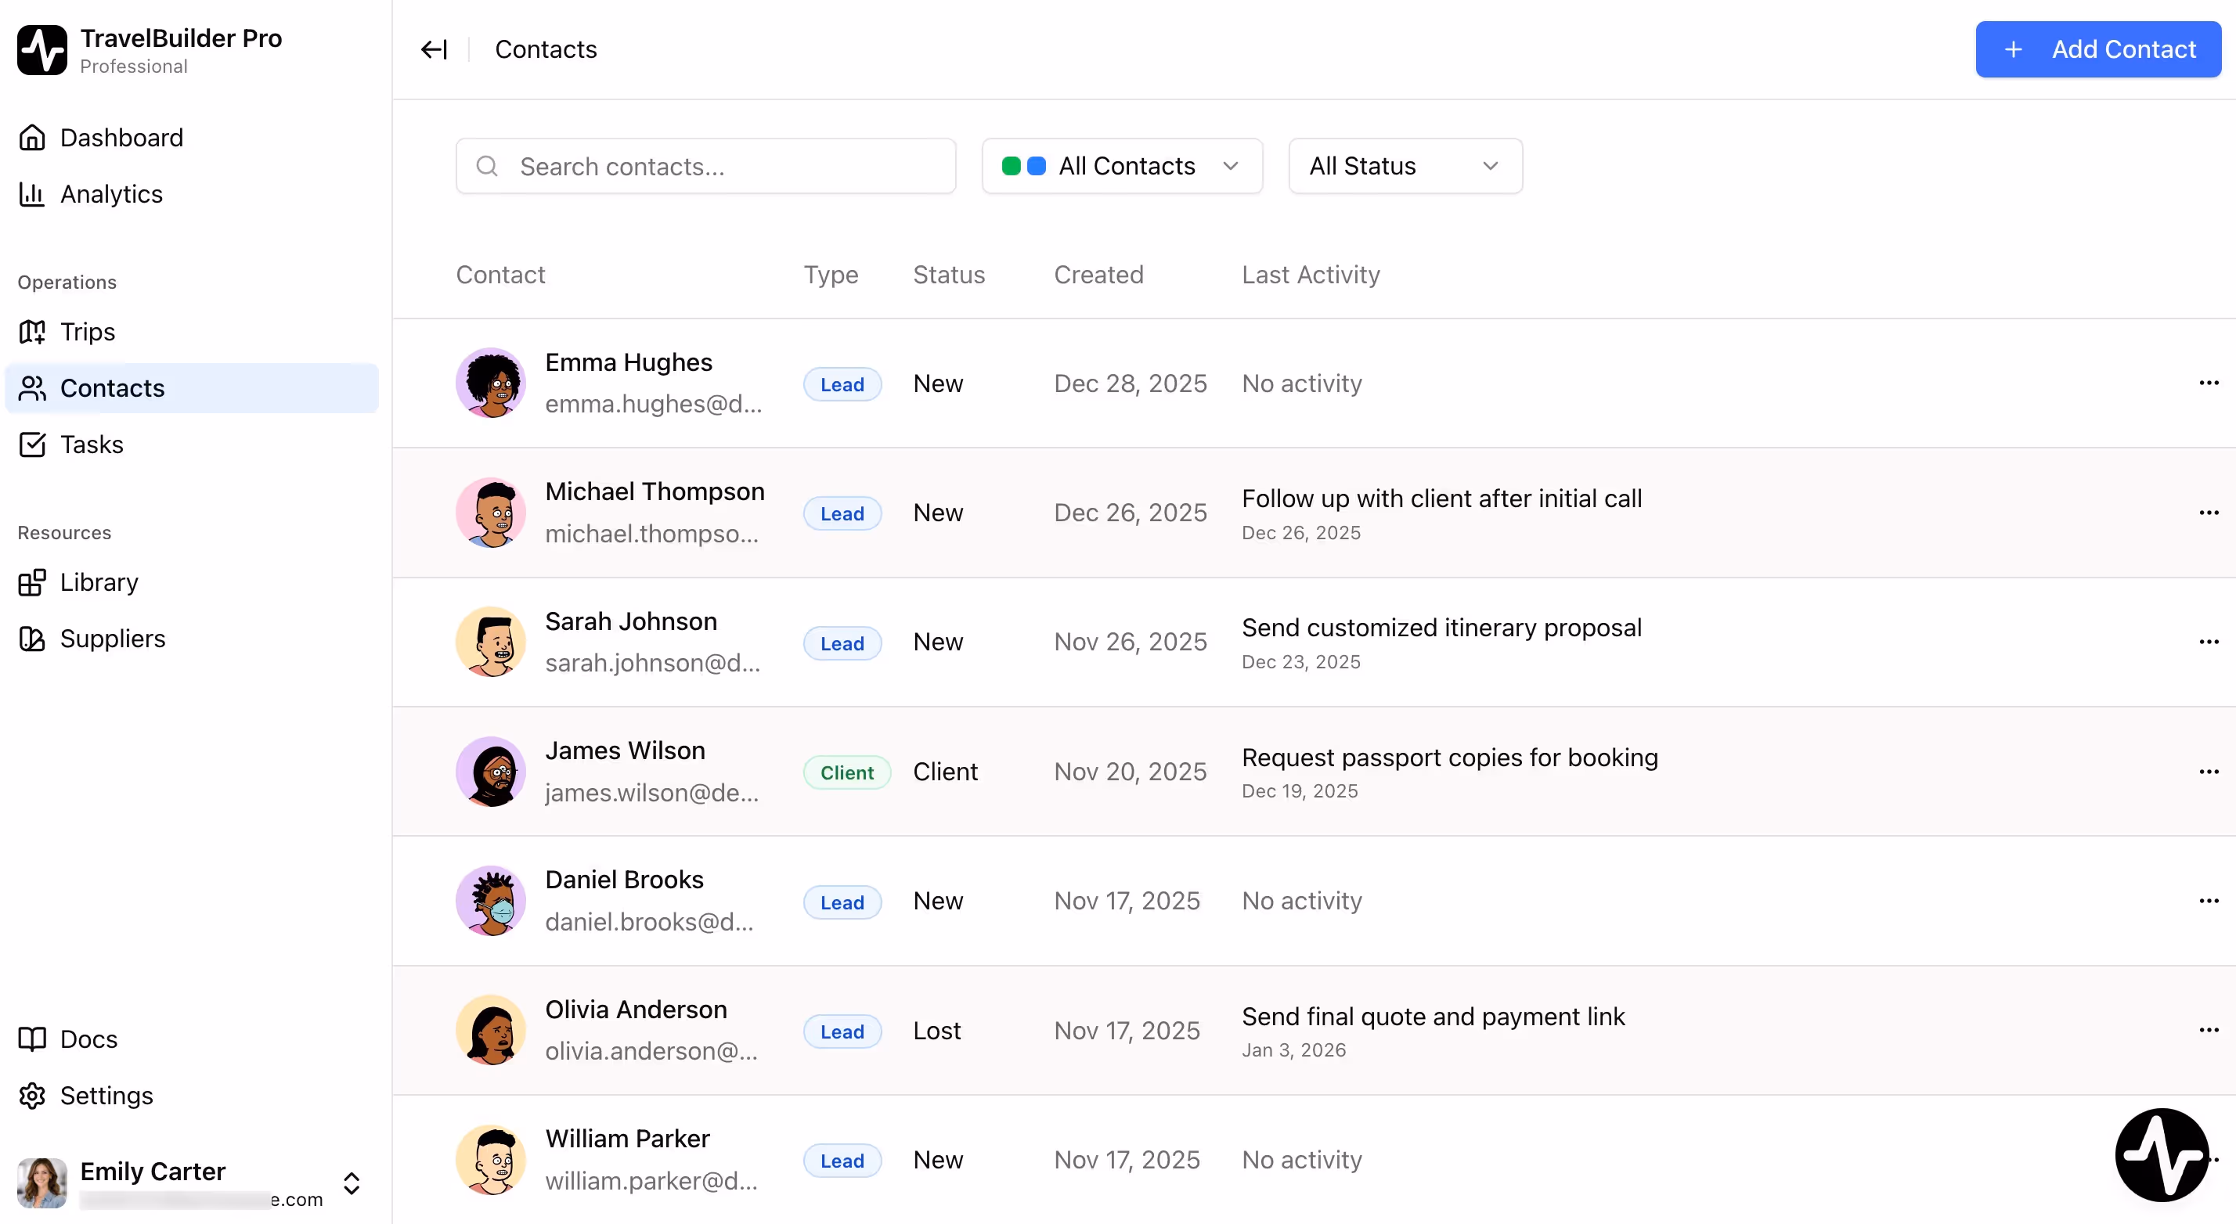Click Sarah Johnson's avatar thumbnail
2236x1224 pixels.
pos(492,642)
